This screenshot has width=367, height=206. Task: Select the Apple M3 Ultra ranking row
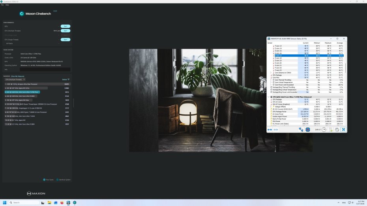coord(37,88)
